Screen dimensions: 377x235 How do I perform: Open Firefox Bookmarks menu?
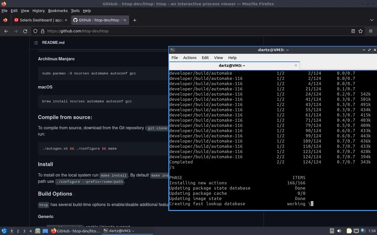pos(58,11)
